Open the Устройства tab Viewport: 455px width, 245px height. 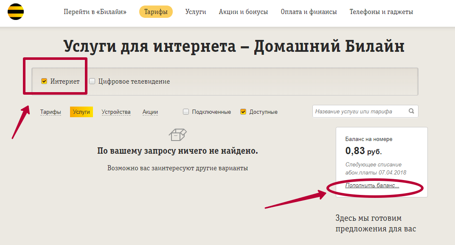[116, 111]
